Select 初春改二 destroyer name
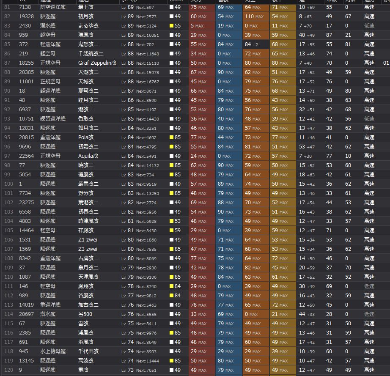The width and height of the screenshot is (390, 376). tap(88, 211)
